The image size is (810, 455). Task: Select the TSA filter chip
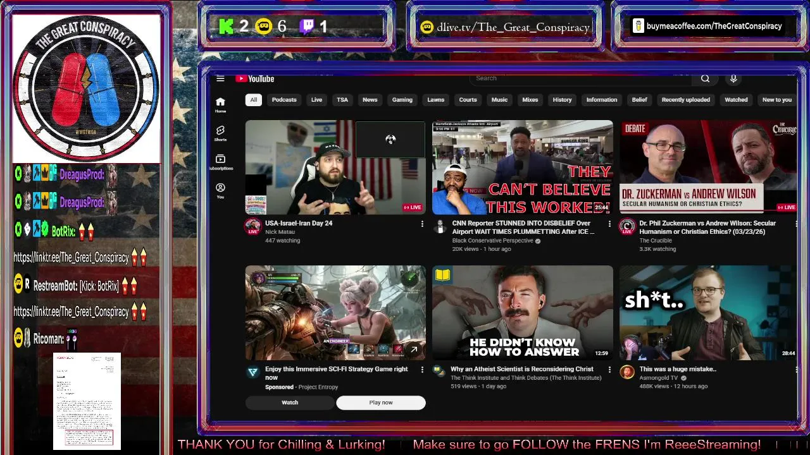point(342,100)
